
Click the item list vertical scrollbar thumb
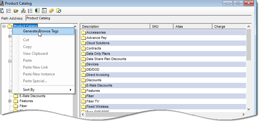248,45
